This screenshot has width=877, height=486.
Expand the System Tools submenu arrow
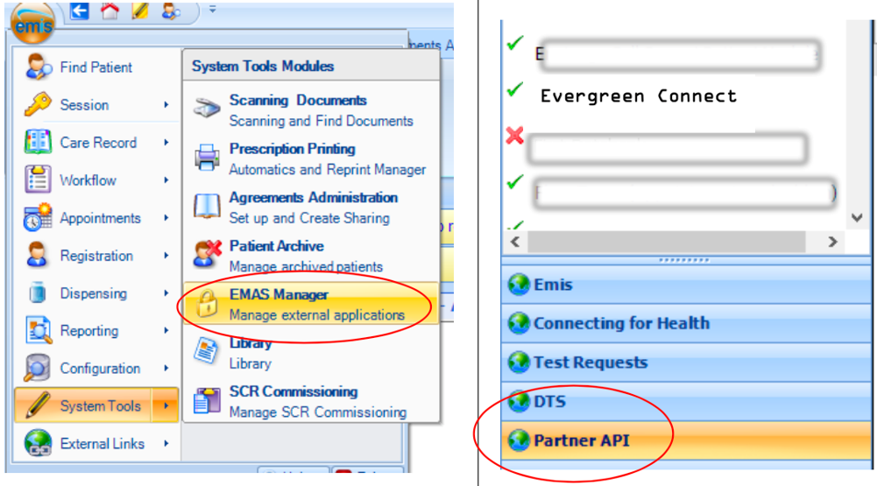[166, 405]
